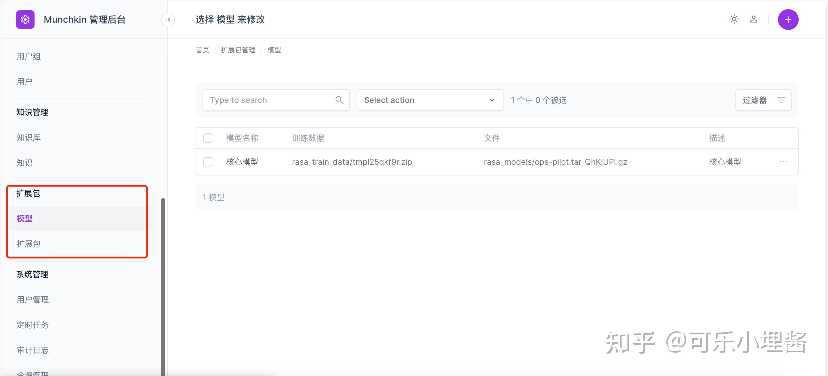The height and width of the screenshot is (376, 828).
Task: Collapse the sidebar with arrow icon
Action: 168,20
